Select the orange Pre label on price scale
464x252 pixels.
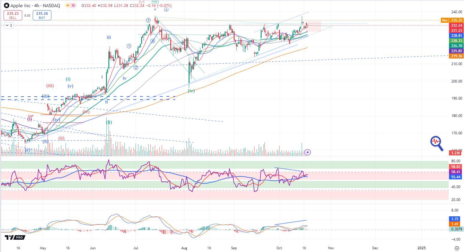click(x=444, y=20)
